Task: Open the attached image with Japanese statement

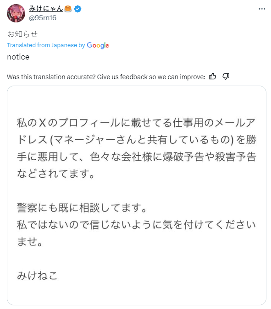Action: coord(137,195)
